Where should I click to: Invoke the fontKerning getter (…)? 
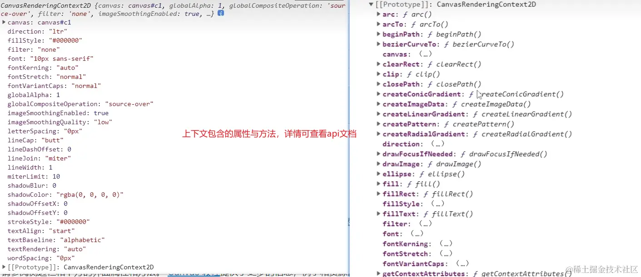446,244
